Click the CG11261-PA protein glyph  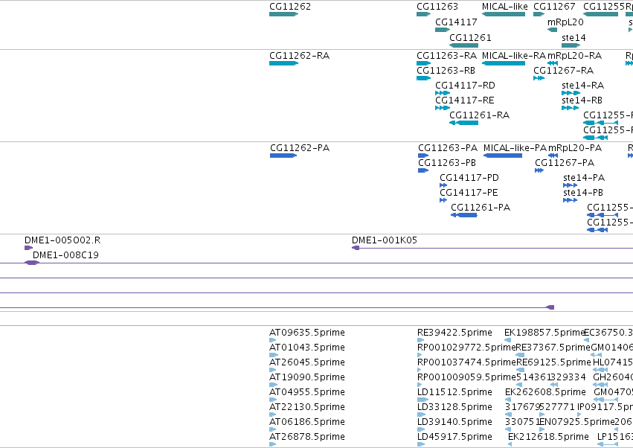pos(464,215)
